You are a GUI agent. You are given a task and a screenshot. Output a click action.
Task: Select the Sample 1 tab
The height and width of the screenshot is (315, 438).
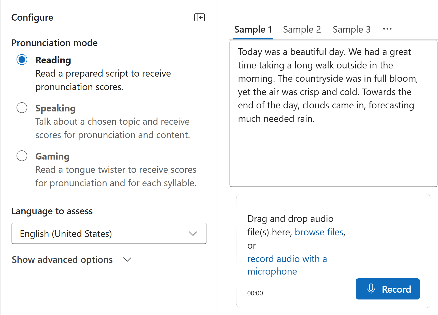(x=253, y=29)
